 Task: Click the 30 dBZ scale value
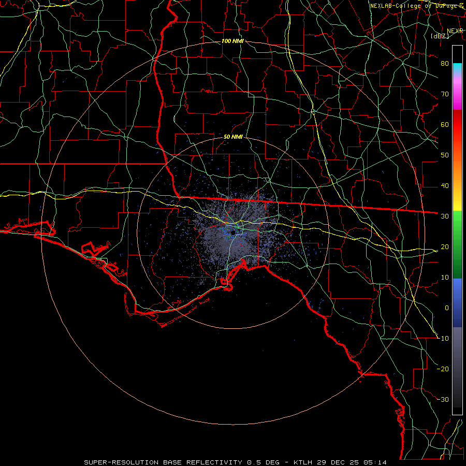coord(445,216)
